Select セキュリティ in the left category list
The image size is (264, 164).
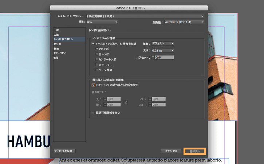69,53
